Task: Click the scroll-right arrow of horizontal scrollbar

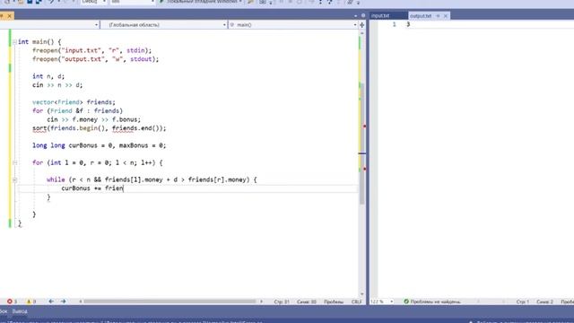Action: 261,301
